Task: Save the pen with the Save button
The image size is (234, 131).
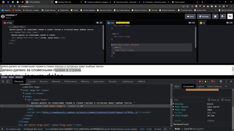Action: click(x=190, y=16)
